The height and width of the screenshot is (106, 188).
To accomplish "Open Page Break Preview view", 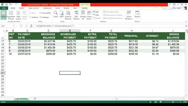I will point(11,15).
